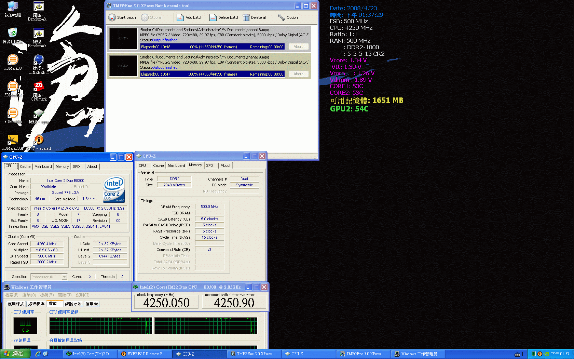
Task: Open 檔案(F) menu in Task Manager
Action: 12,295
